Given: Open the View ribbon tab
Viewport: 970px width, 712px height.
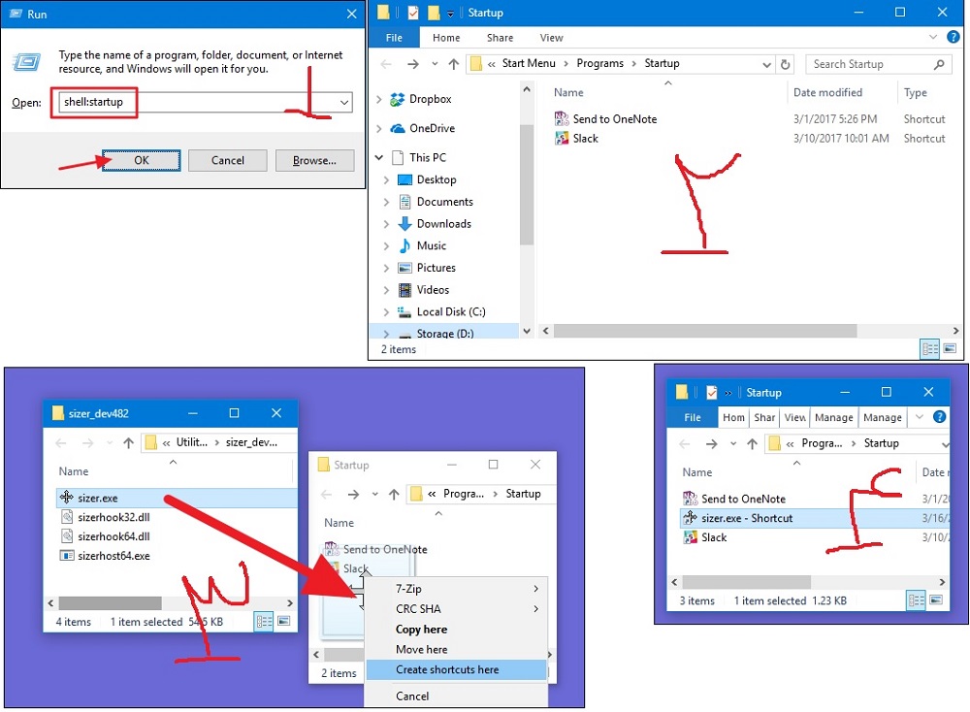Looking at the screenshot, I should [x=551, y=38].
